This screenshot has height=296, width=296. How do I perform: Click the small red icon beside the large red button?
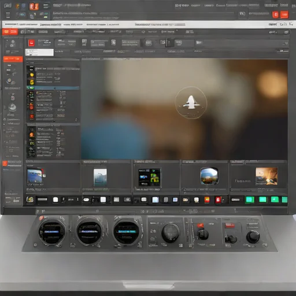275,14
